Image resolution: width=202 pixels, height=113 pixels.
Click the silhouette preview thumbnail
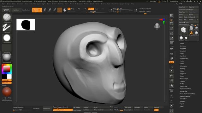(x=26, y=24)
